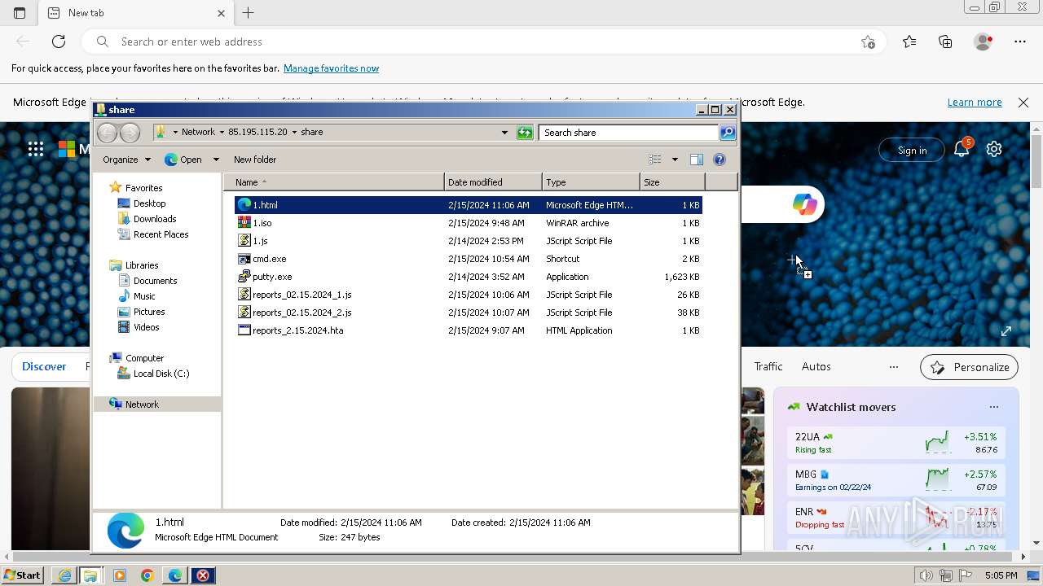Click the Explorer Forward navigation button
This screenshot has height=586, width=1043.
(x=130, y=132)
